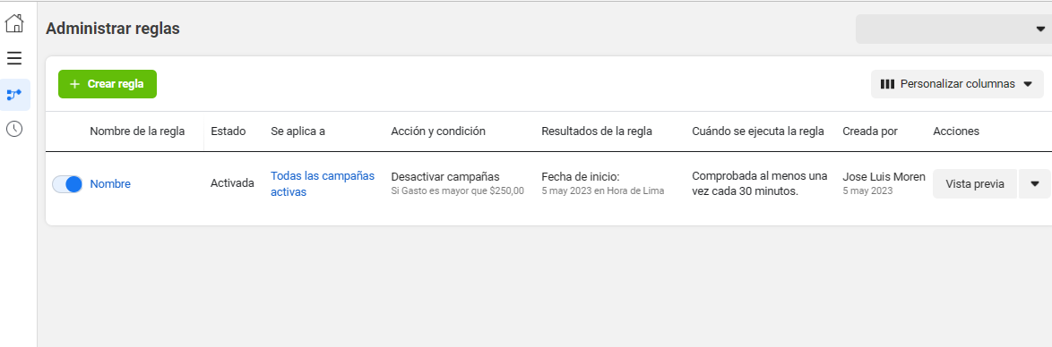Click the plus icon on Crear regla
This screenshot has height=347, width=1052.
74,84
